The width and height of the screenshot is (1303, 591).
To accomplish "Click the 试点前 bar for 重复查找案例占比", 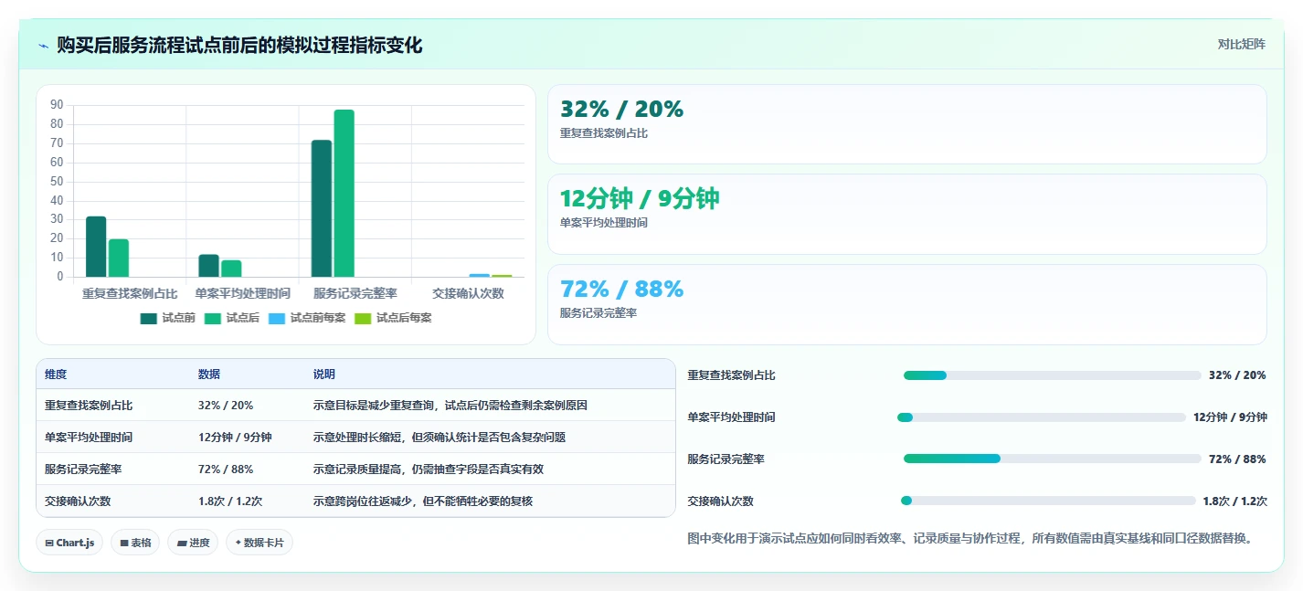I will (x=96, y=247).
